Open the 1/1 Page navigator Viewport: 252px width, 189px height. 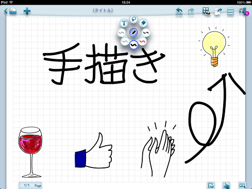30,185
